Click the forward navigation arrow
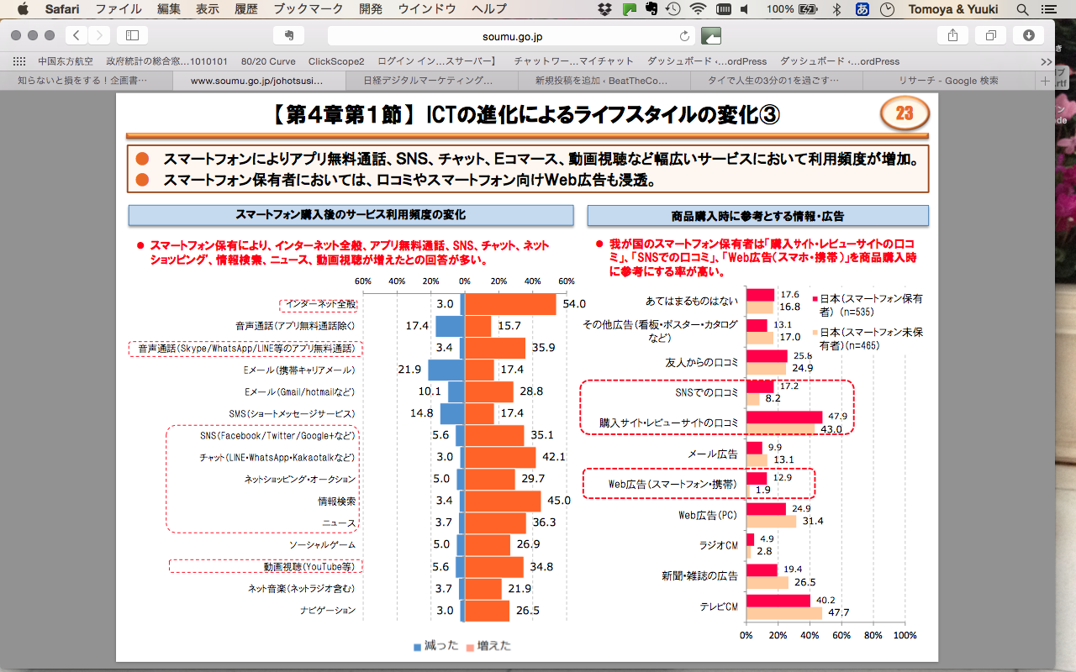This screenshot has height=672, width=1076. click(x=99, y=35)
